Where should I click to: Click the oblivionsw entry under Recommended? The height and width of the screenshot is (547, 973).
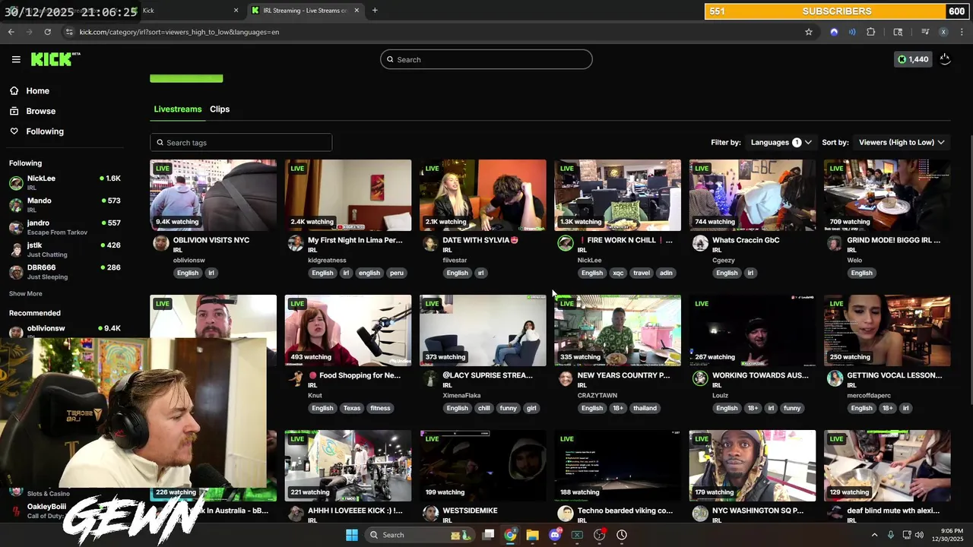[65, 331]
